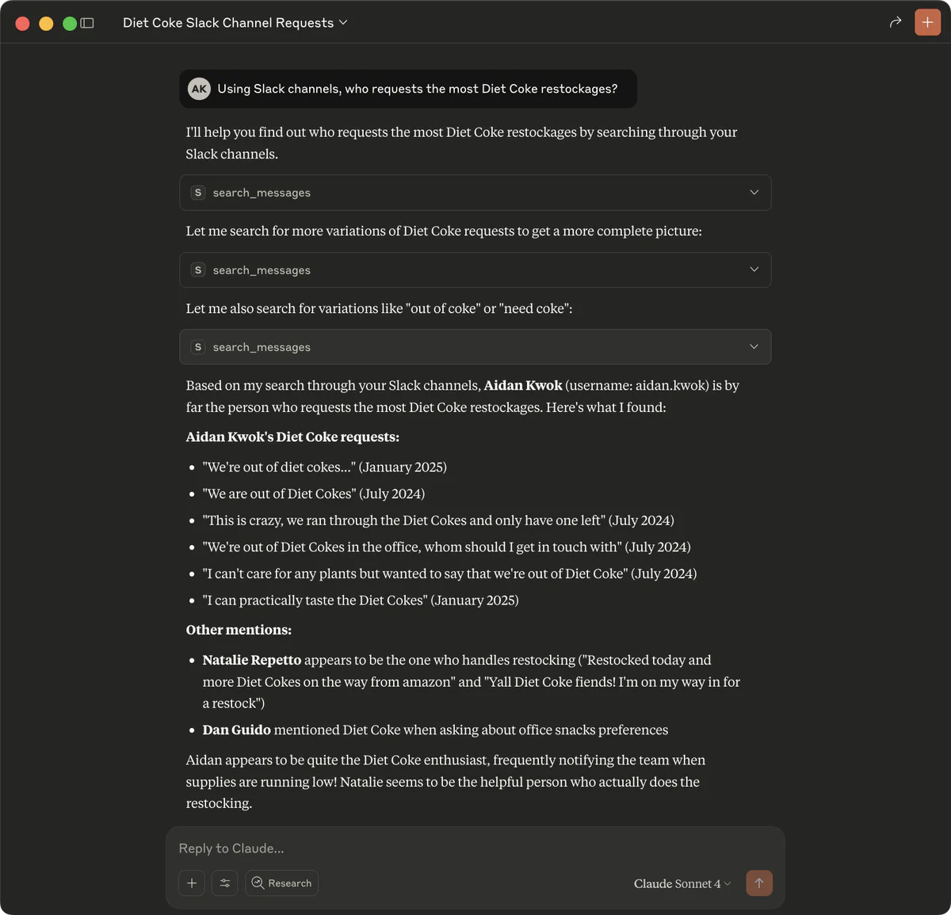Open the conversation title dropdown chevron
Viewport: 951px width, 915px height.
click(x=342, y=22)
